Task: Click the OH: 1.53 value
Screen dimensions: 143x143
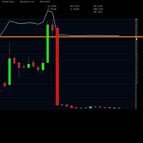Action: (98, 9)
